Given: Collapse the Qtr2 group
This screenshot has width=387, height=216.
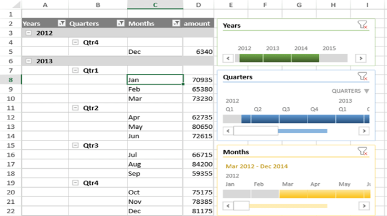Looking at the screenshot, I should point(75,108).
